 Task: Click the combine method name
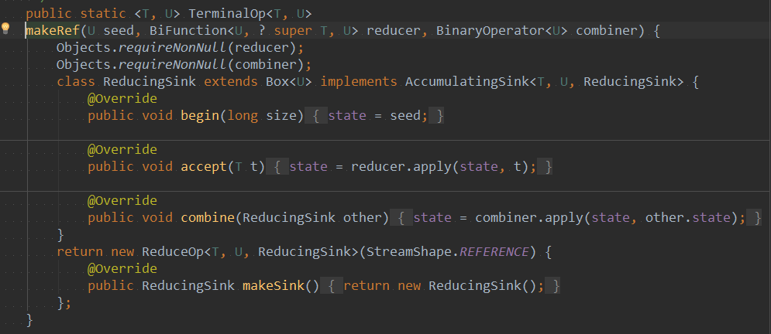[208, 218]
